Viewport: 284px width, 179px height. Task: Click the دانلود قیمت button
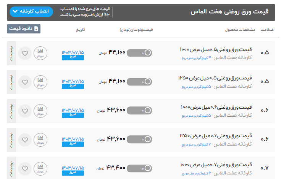tap(24, 29)
